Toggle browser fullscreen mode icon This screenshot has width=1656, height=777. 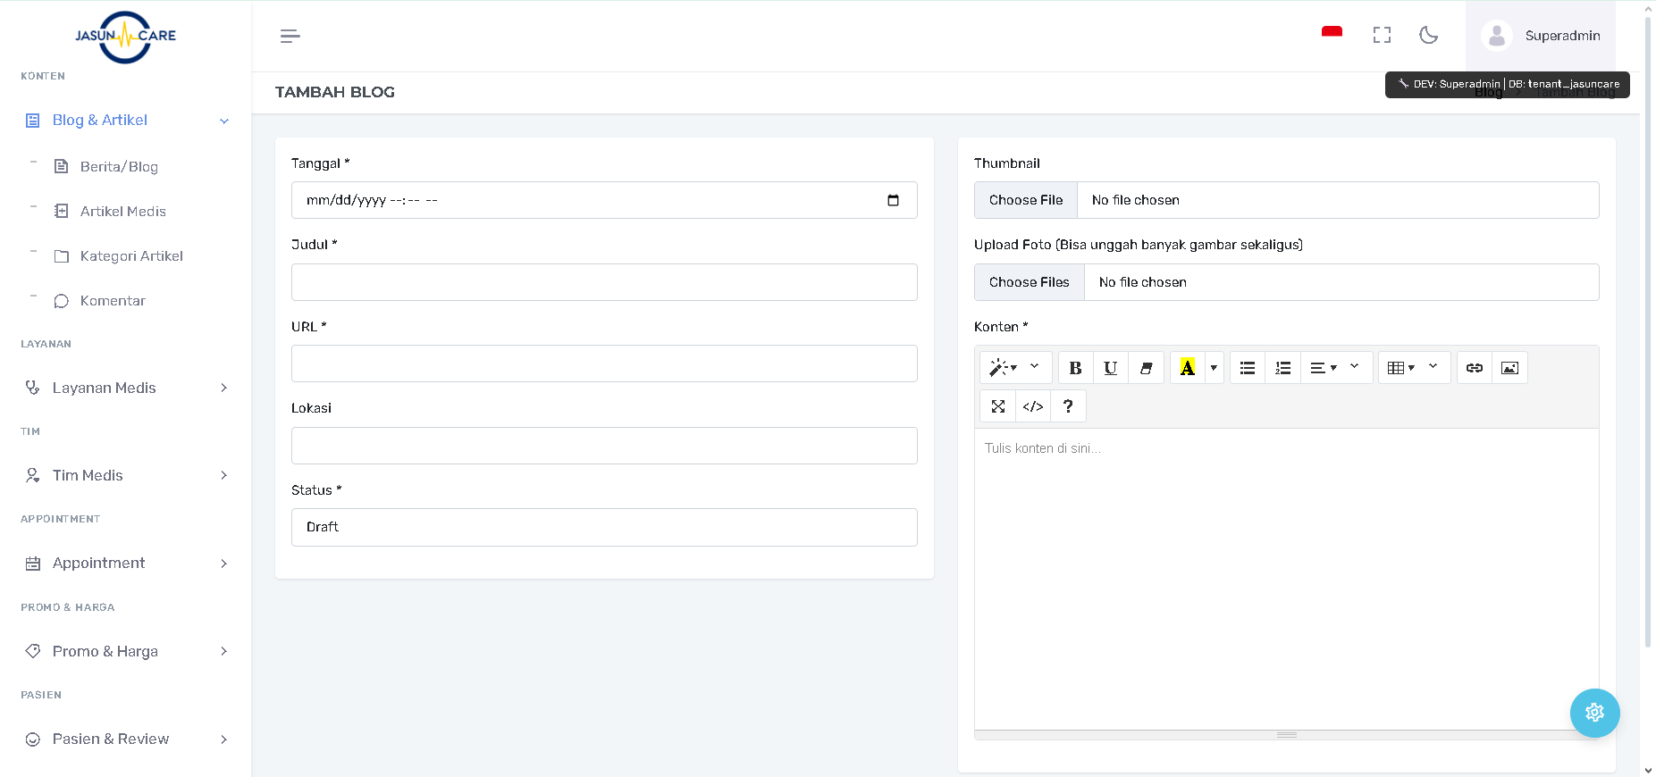(x=1382, y=36)
